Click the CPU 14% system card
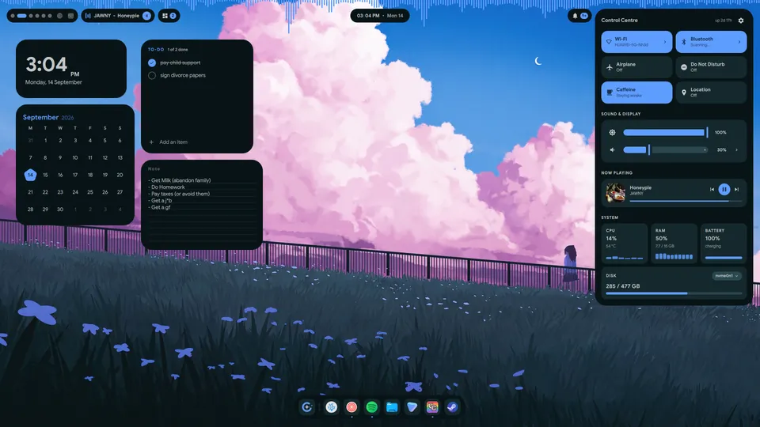This screenshot has height=427, width=760. point(625,244)
